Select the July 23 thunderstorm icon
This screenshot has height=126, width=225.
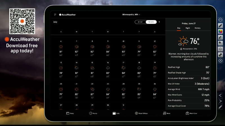[x=108, y=89]
